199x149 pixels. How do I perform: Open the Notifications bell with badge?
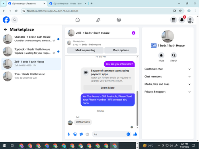click(x=182, y=20)
